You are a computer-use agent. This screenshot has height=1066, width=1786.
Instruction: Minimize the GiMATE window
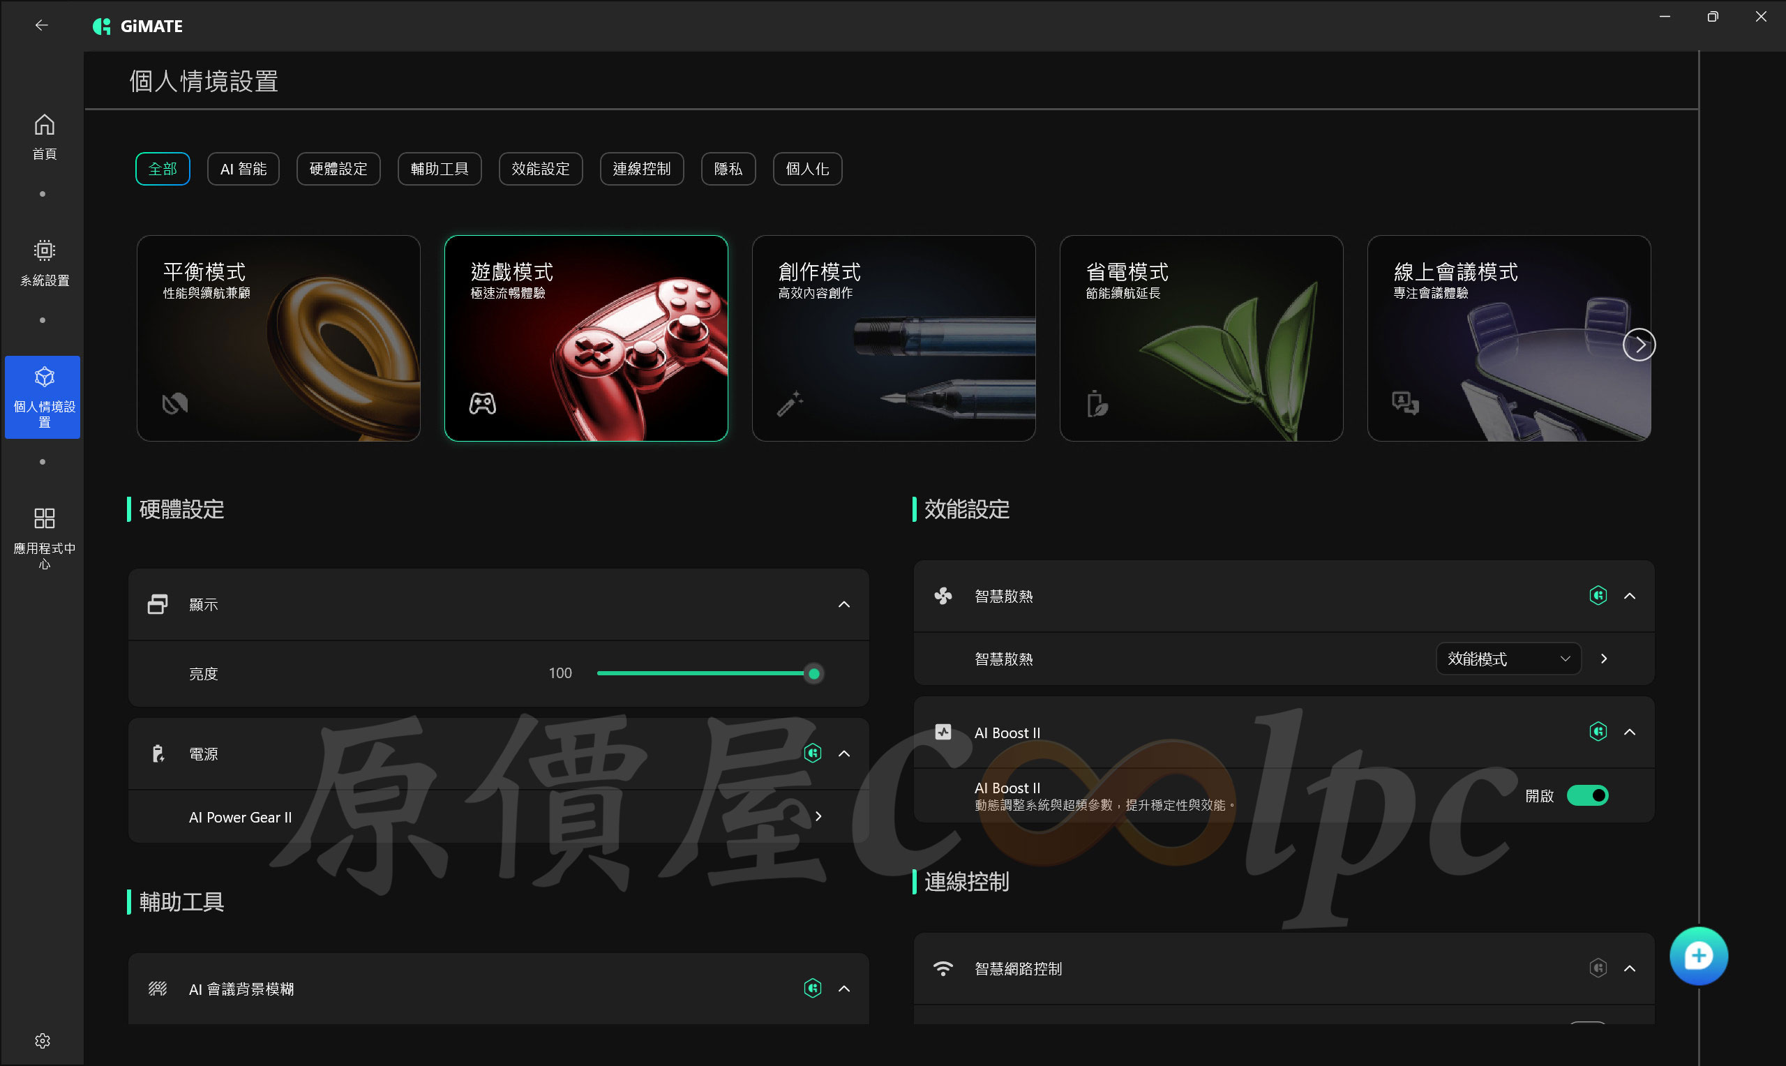pos(1665,17)
